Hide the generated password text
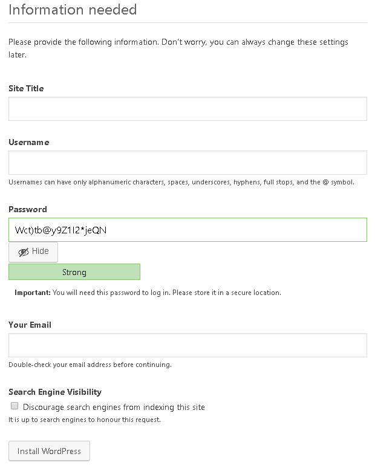375x474 pixels. click(33, 252)
